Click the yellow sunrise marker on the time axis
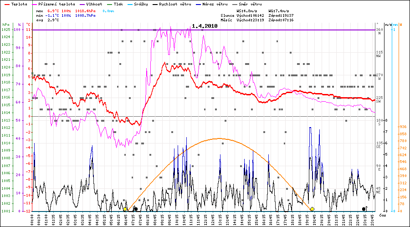Viewport: 410px width, 227px height. [x=125, y=209]
